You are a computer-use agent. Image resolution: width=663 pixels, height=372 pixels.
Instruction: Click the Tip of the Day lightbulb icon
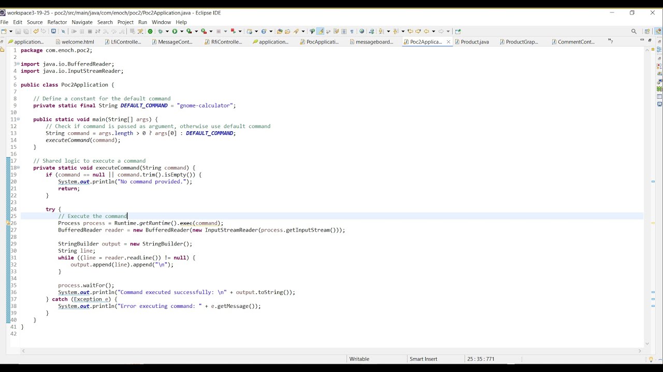(x=651, y=360)
